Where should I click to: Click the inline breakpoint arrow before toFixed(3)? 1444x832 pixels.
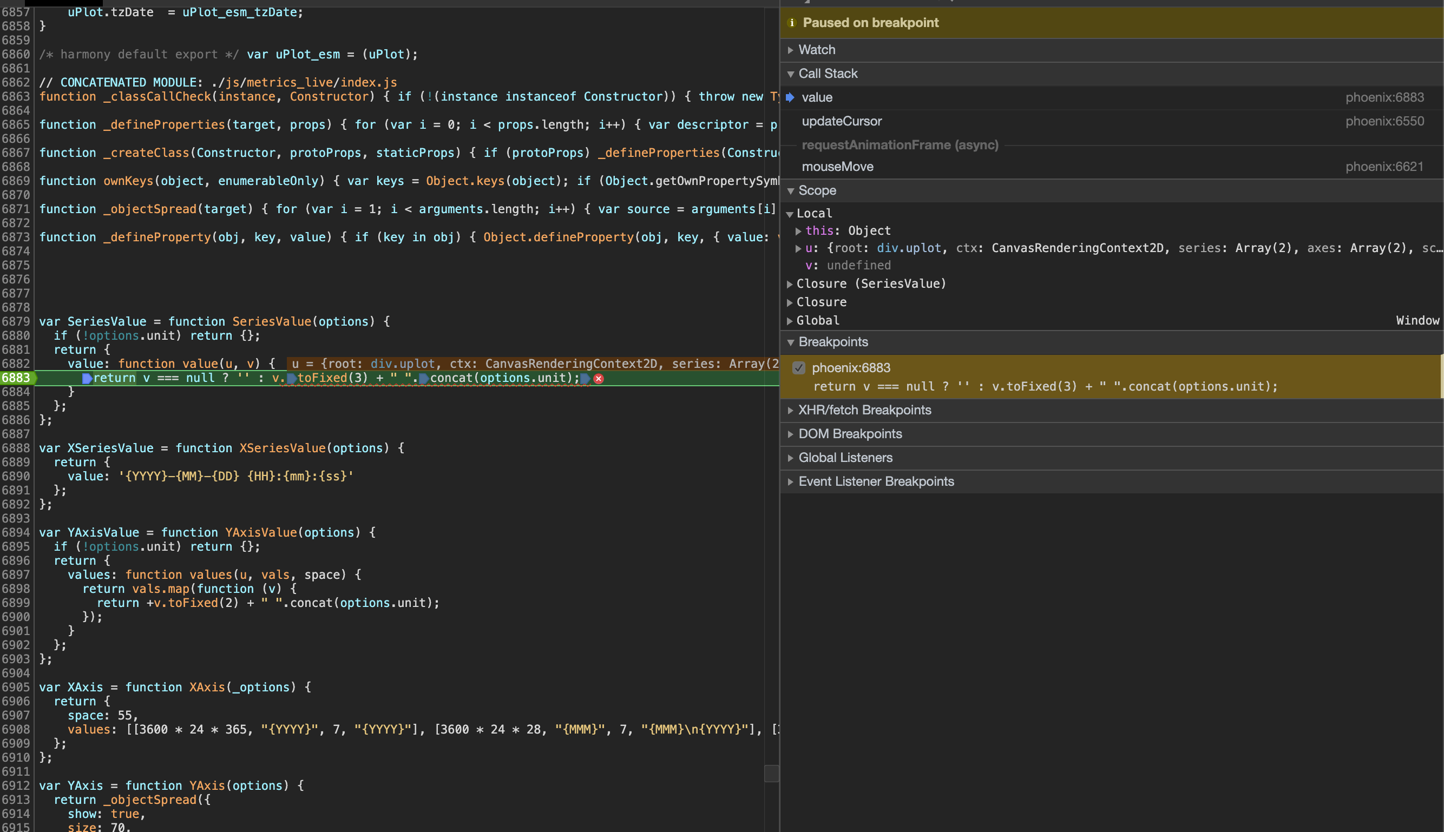[292, 378]
